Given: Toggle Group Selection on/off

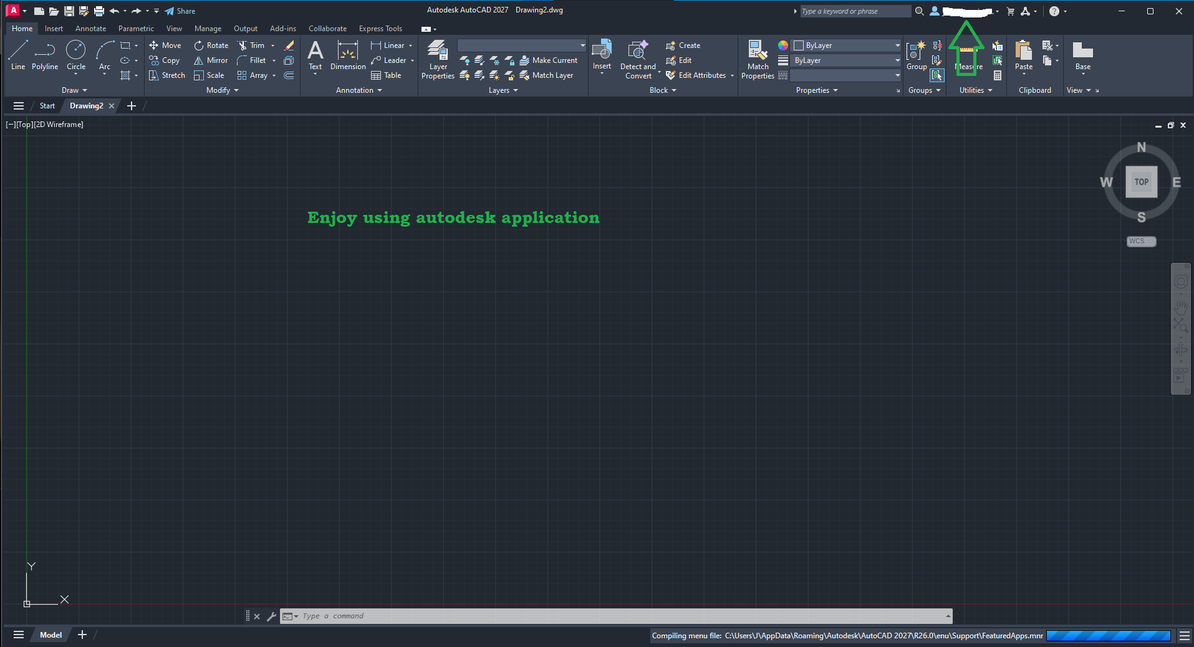Looking at the screenshot, I should click(x=937, y=75).
